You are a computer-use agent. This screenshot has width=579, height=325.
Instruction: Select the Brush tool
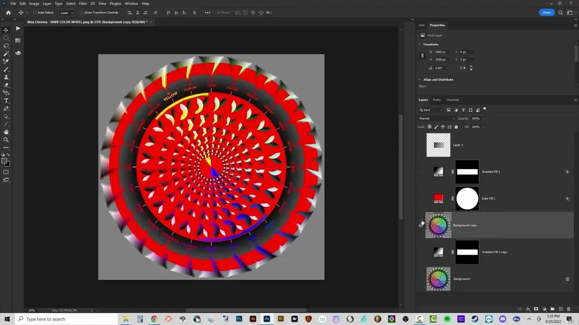click(x=6, y=70)
